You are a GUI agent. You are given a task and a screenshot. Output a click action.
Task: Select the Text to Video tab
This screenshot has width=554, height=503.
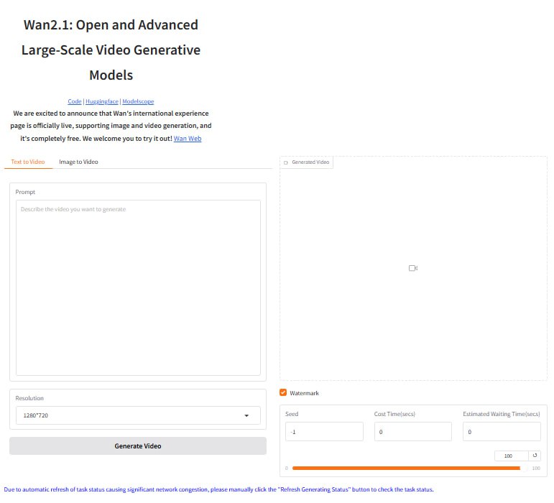pyautogui.click(x=28, y=162)
